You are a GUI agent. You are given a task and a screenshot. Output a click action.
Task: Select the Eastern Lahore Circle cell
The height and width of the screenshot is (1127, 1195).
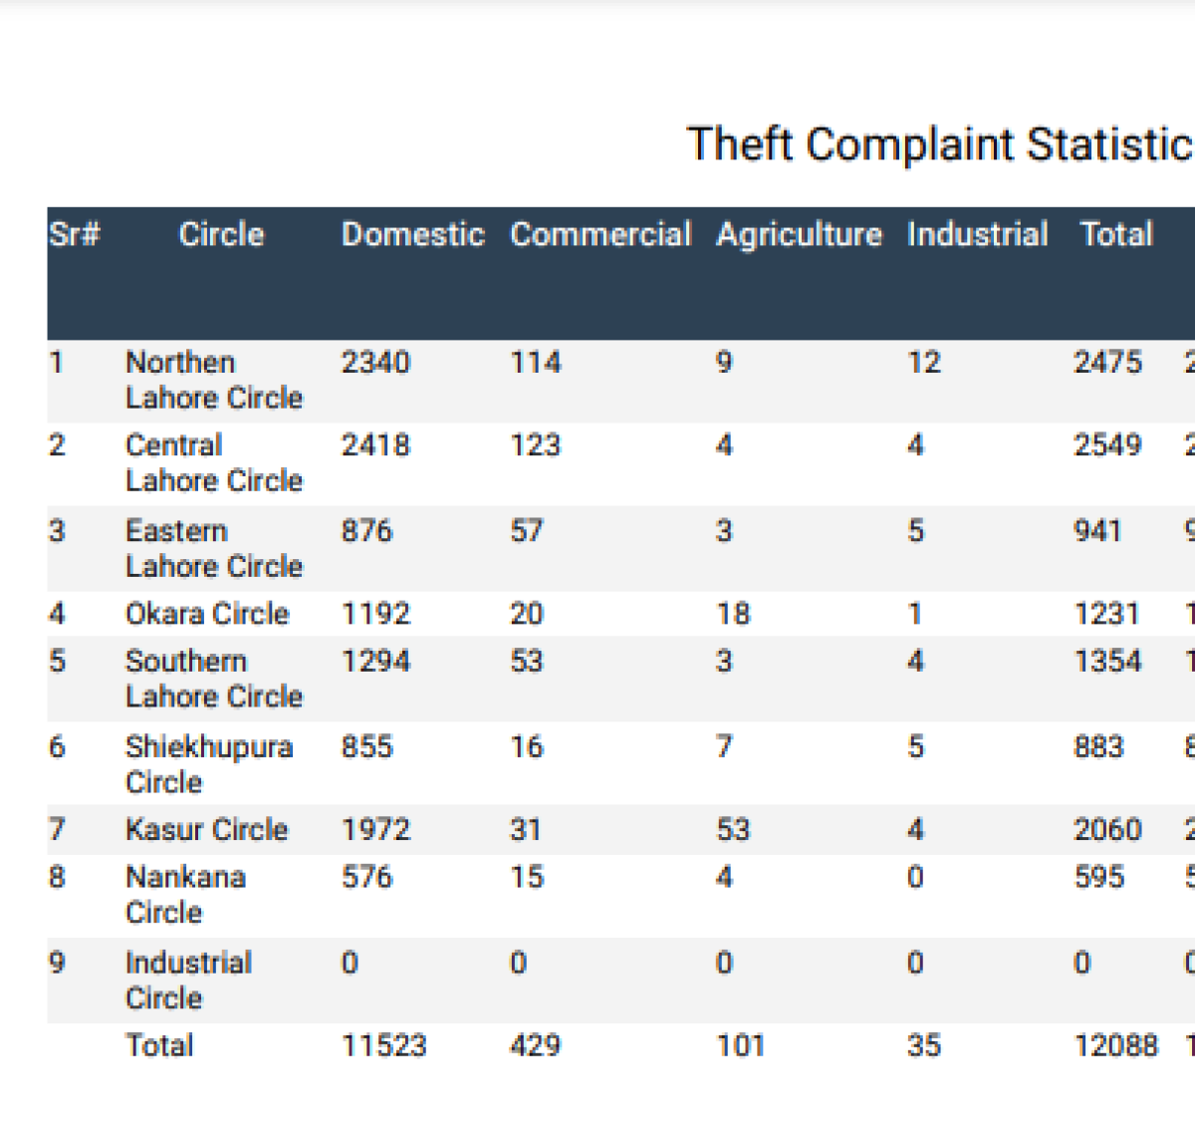(x=214, y=548)
